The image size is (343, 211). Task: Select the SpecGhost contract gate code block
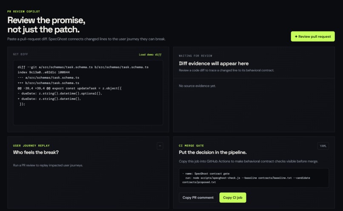tap(254, 178)
